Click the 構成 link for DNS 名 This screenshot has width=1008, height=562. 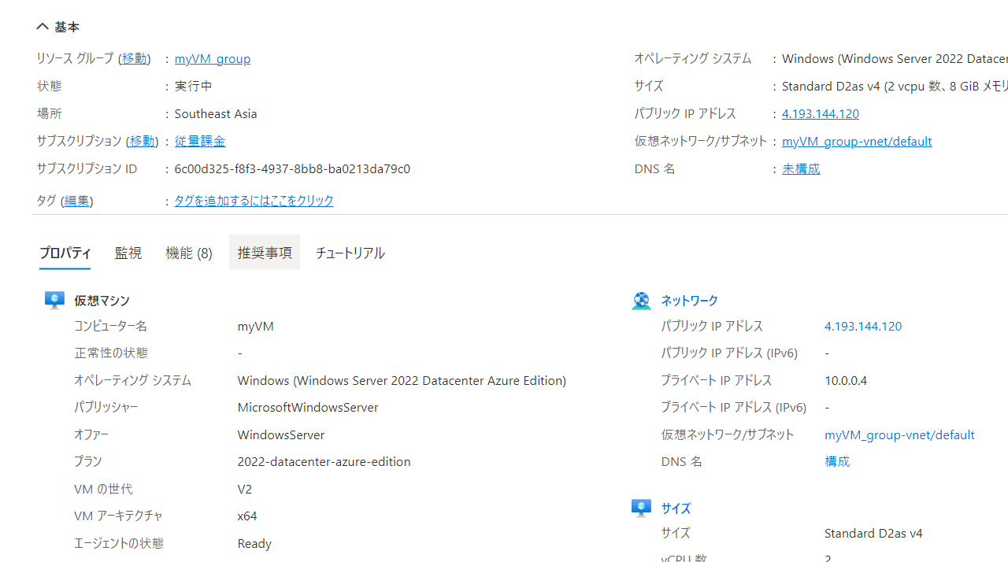[x=837, y=461]
